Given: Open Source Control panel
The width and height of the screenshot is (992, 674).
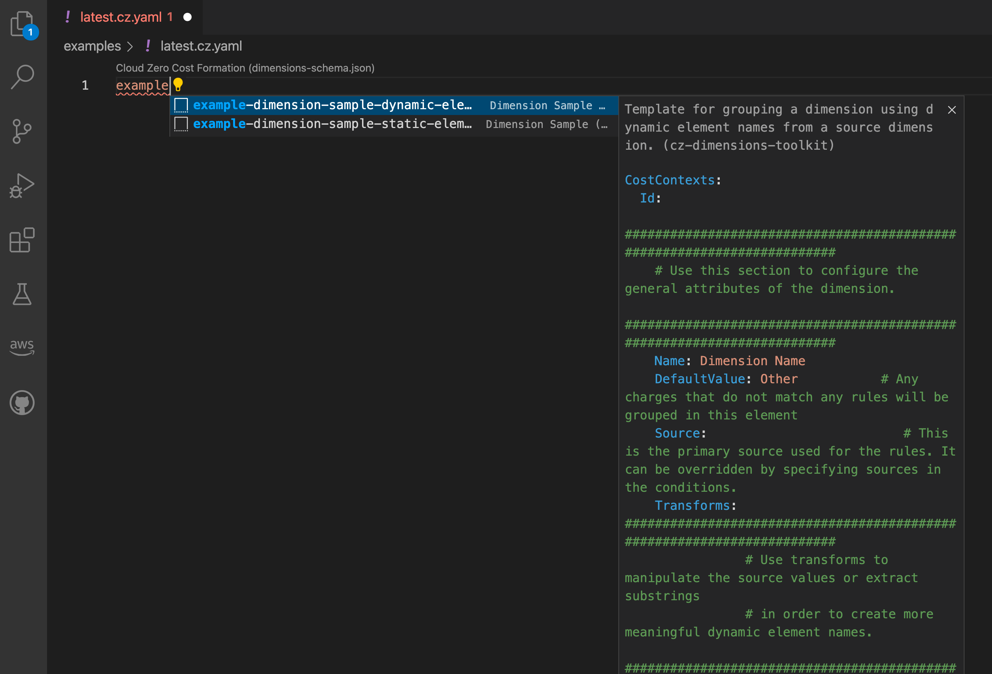Looking at the screenshot, I should click(x=22, y=131).
